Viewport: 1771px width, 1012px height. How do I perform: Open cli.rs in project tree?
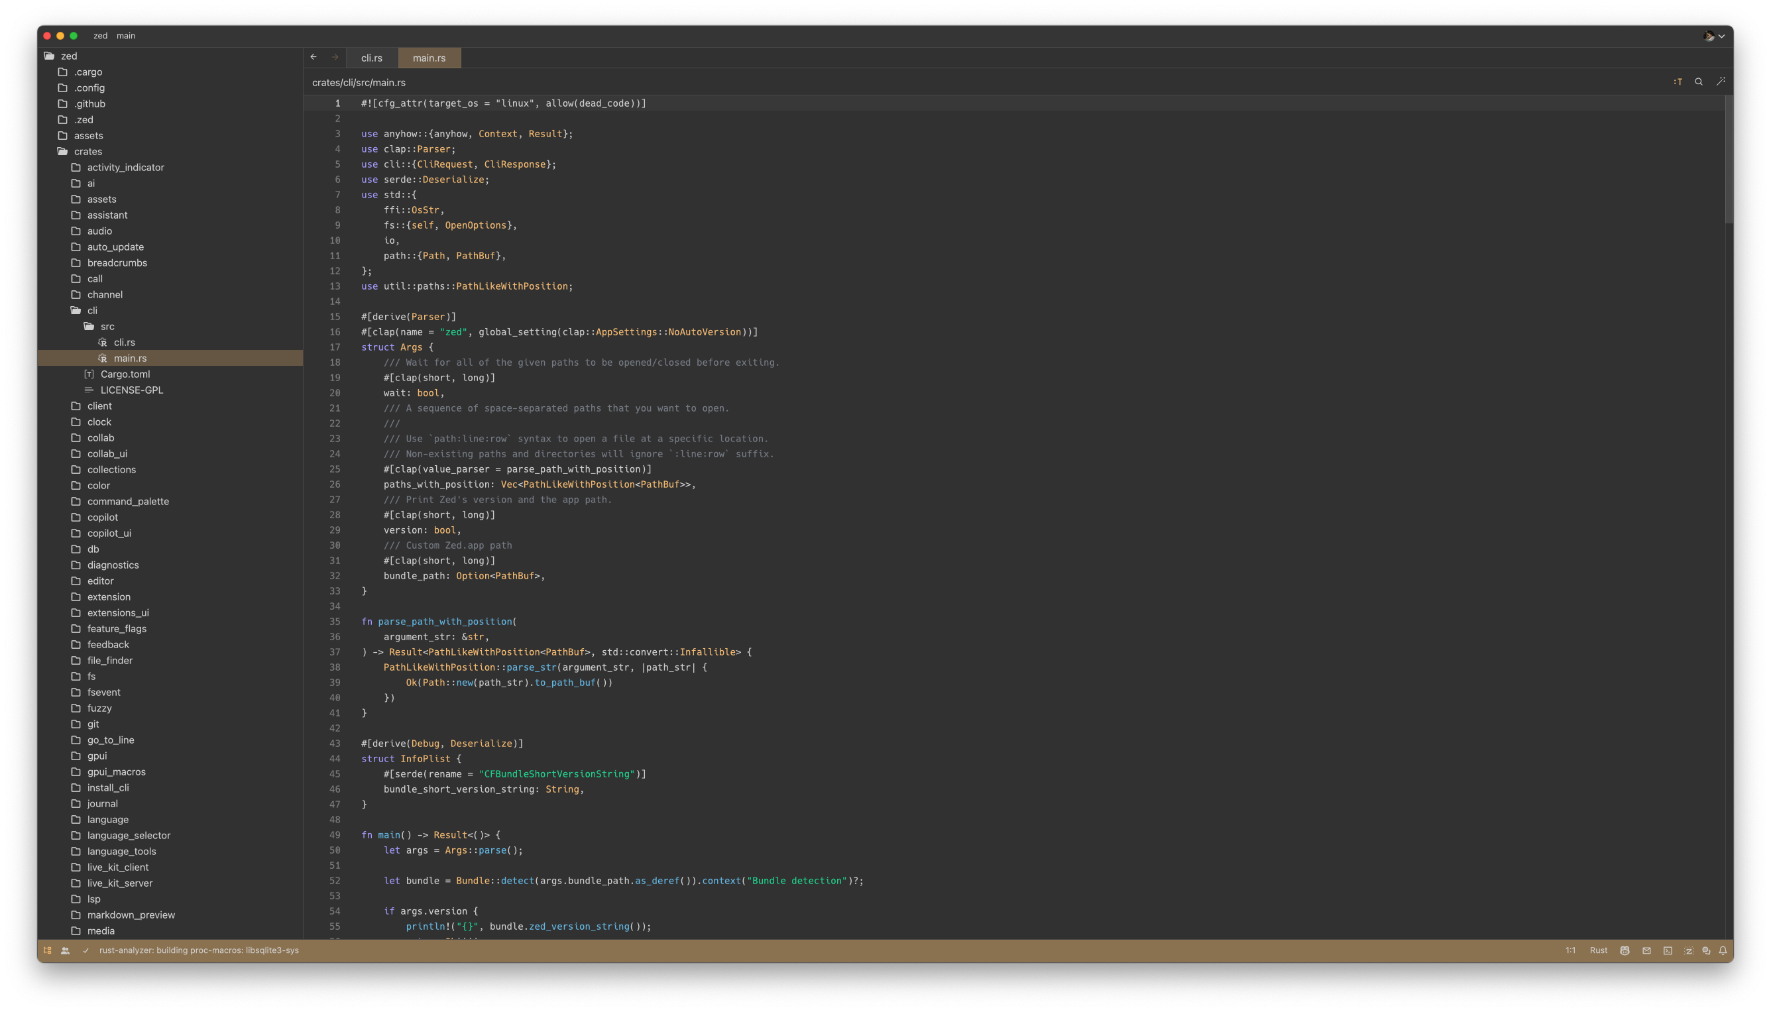[x=170, y=343]
